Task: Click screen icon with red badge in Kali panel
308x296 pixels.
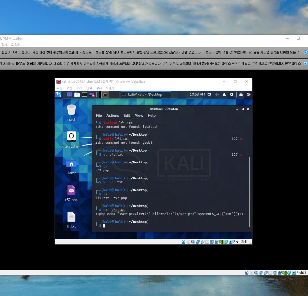Action: [92, 95]
